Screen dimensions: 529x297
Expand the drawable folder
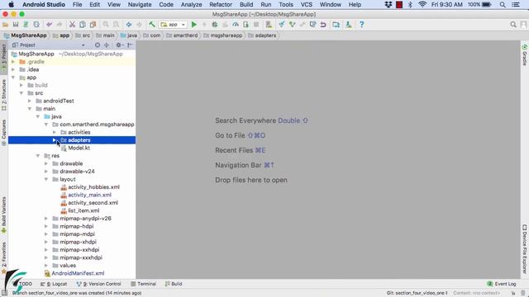point(46,163)
